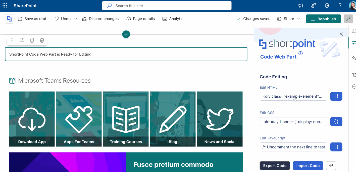Image resolution: width=356 pixels, height=172 pixels.
Task: Click the Microsoft Teams Resources heading
Action: [54, 81]
